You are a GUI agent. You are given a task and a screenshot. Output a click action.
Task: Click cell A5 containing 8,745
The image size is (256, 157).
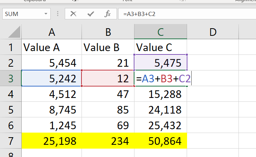[x=51, y=110]
